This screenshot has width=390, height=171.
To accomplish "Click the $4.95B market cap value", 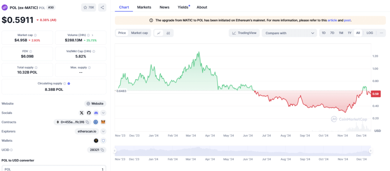I will tap(21, 40).
